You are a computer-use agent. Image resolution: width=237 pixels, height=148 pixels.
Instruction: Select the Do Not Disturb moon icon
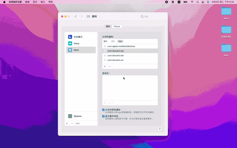tap(70, 37)
